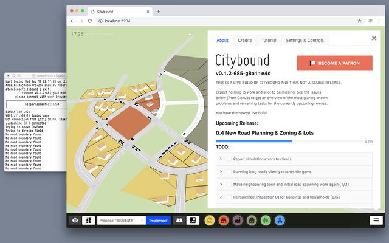Click the 17:26 game clock
Viewport: 389px width, 243px height.
[77, 34]
